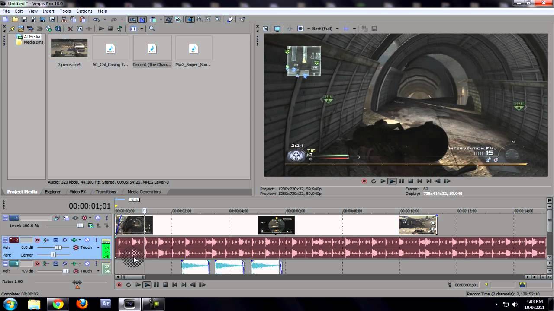Open Track Motion on video track 1
554x311 pixels.
pyautogui.click(x=66, y=218)
